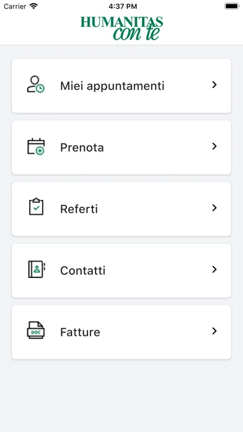
Task: Tap the 4:37 PM clock display
Action: pyautogui.click(x=123, y=6)
